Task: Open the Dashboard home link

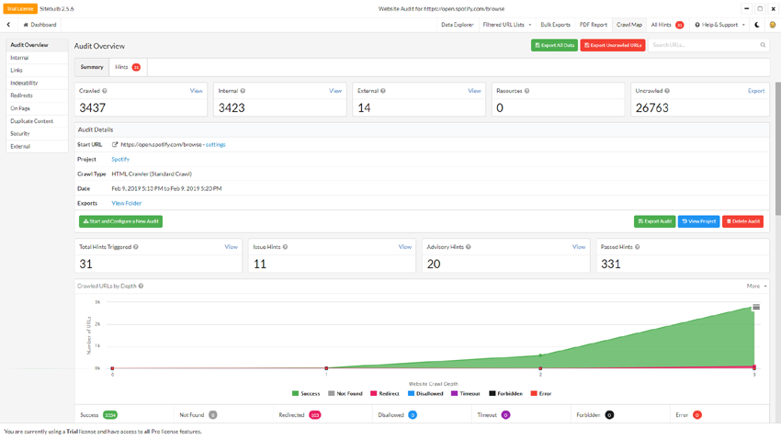Action: pos(40,25)
